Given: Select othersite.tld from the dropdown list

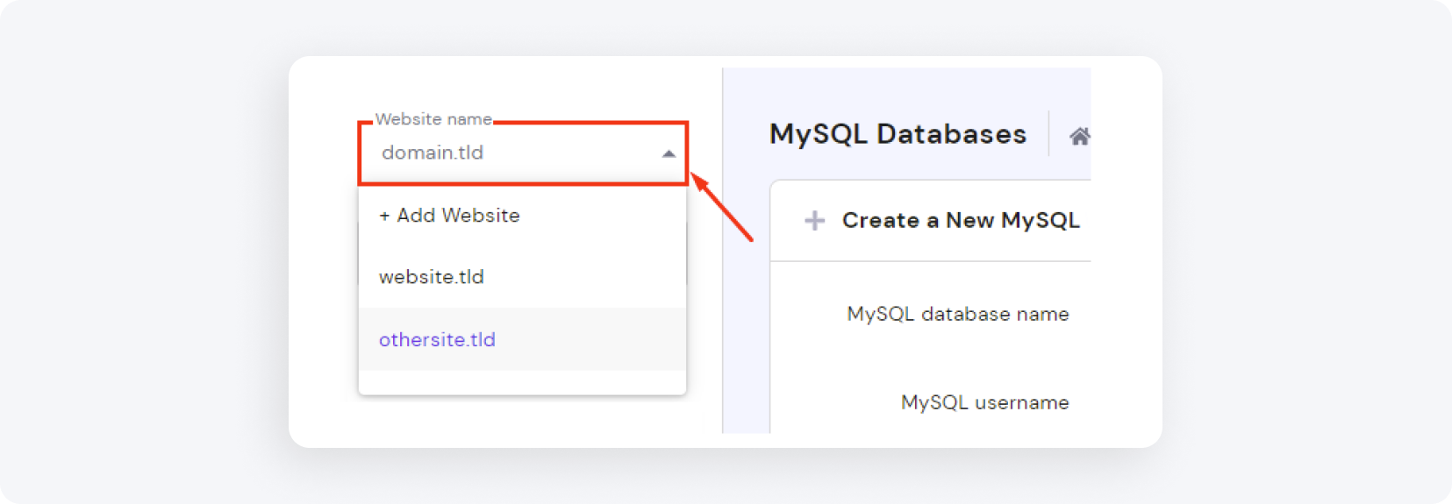Looking at the screenshot, I should pos(522,339).
